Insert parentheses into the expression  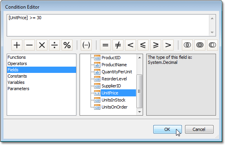(86, 45)
